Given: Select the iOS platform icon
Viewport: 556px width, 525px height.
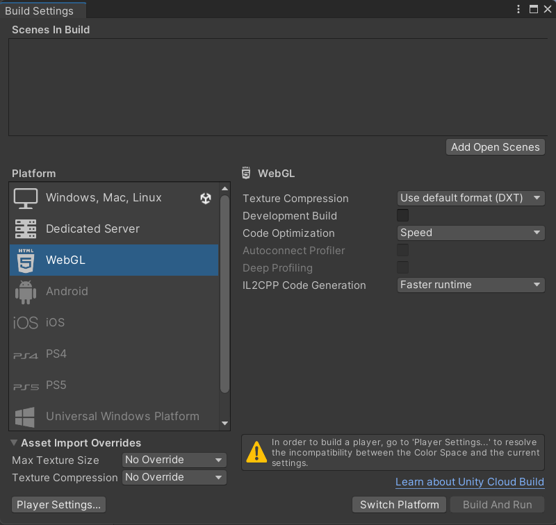Looking at the screenshot, I should coord(26,323).
